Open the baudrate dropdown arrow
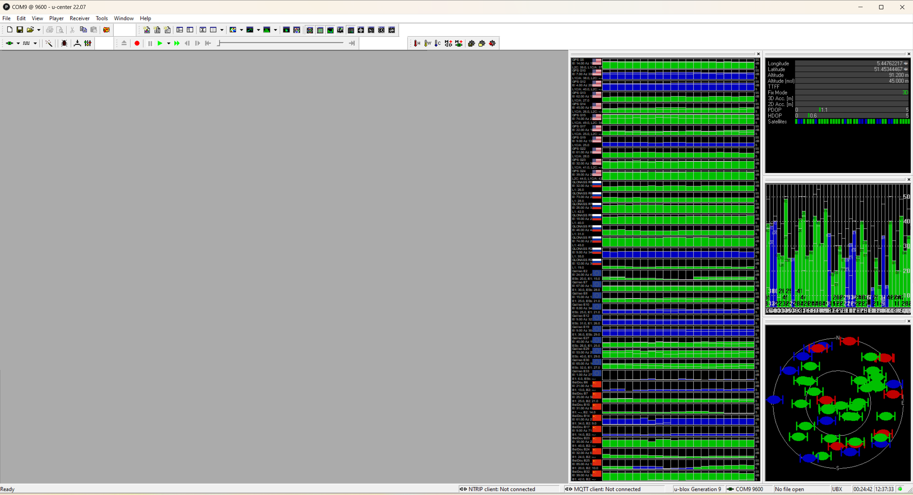The image size is (913, 495). point(35,43)
